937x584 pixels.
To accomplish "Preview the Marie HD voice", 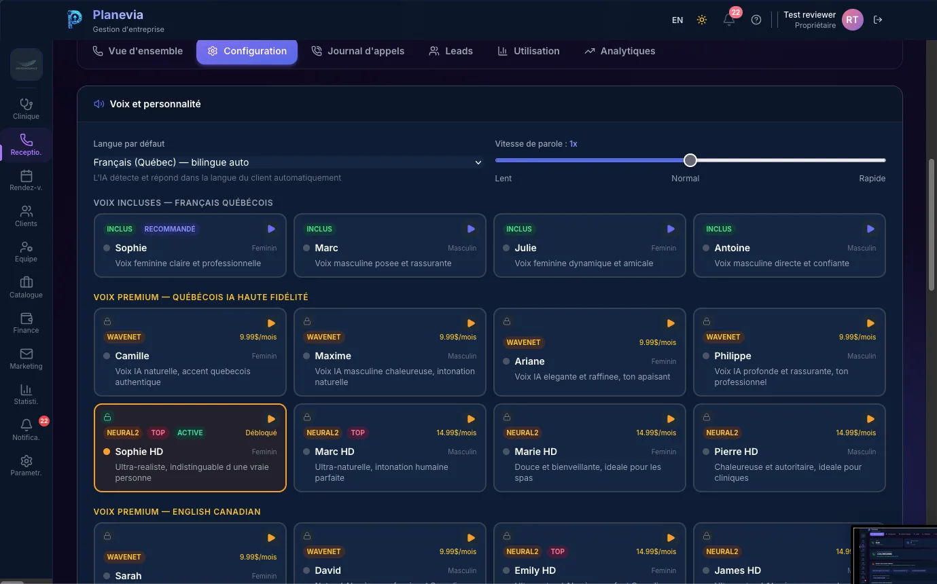I will (671, 419).
